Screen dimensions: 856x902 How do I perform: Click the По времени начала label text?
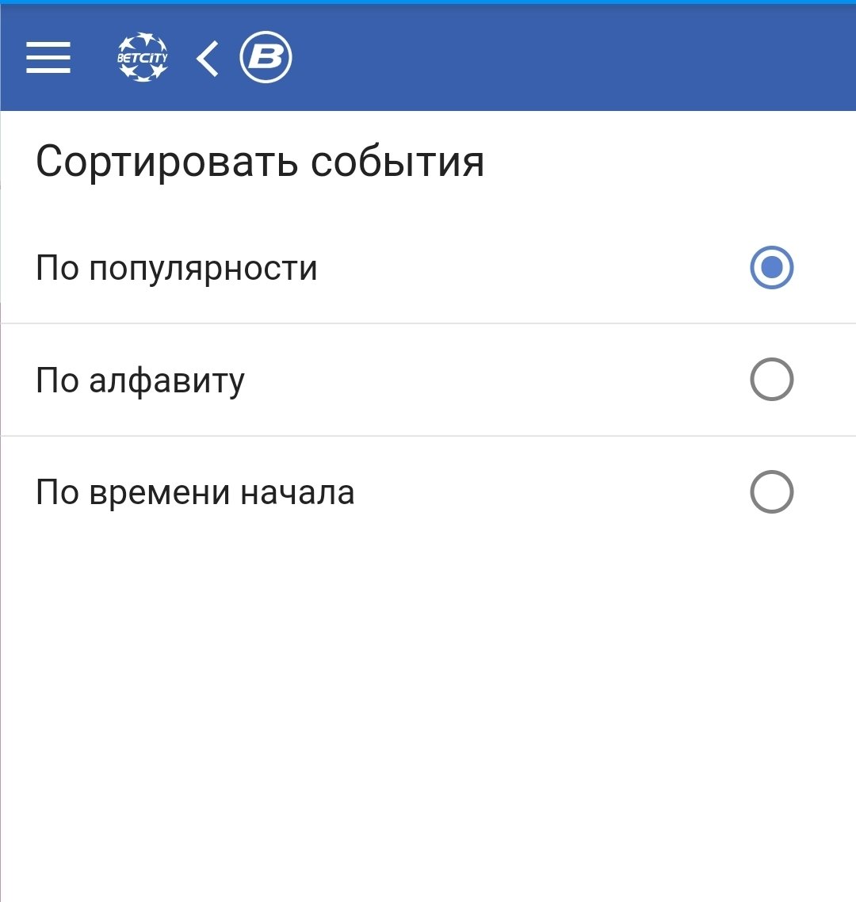pos(195,492)
